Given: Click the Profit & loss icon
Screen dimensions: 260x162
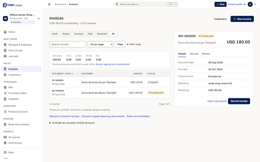Looking at the screenshot, I should coord(5,143).
